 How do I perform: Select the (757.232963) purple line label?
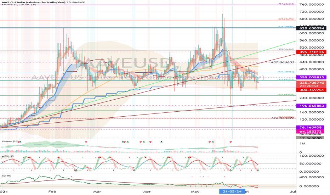(x=286, y=4)
